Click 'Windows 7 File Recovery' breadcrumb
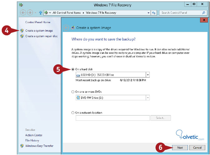 [101, 13]
